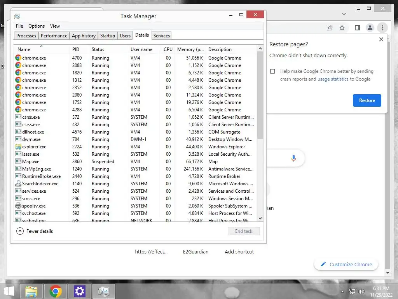Click the Chrome icon for PID 4700

point(18,58)
